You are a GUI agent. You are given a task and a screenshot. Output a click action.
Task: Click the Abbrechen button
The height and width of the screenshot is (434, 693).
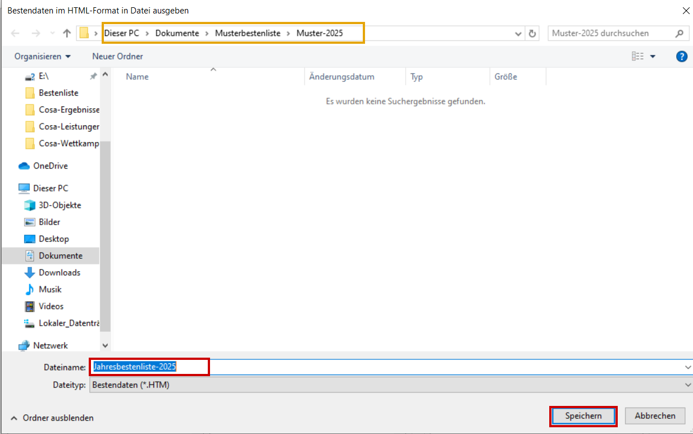click(655, 415)
